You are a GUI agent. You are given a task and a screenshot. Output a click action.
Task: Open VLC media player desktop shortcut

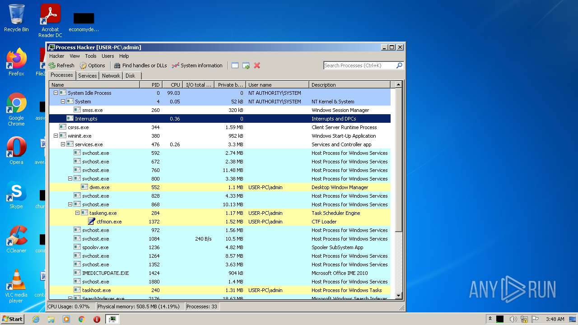(x=16, y=286)
